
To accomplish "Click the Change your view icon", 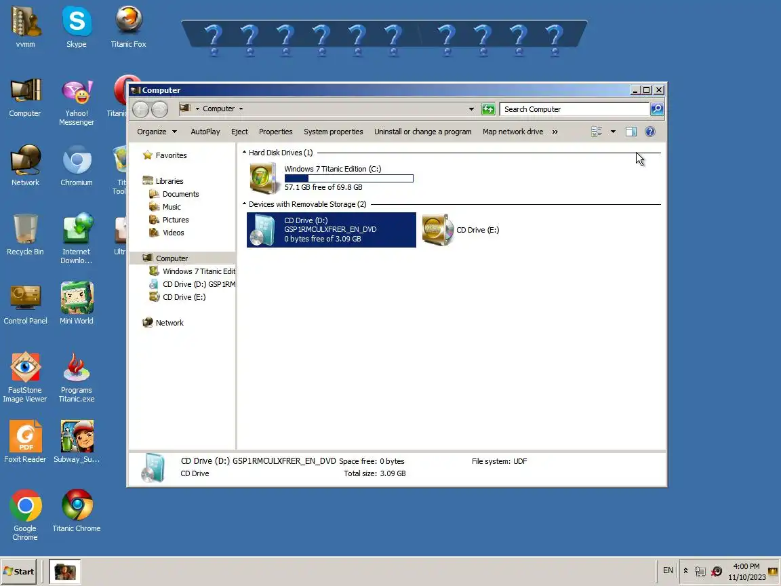I will point(597,132).
